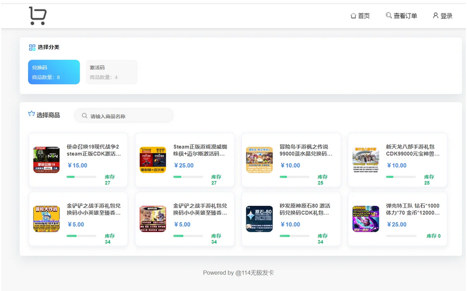This screenshot has width=467, height=291.
Task: Open product 使命召唤19现代战争2 title
Action: pyautogui.click(x=94, y=150)
